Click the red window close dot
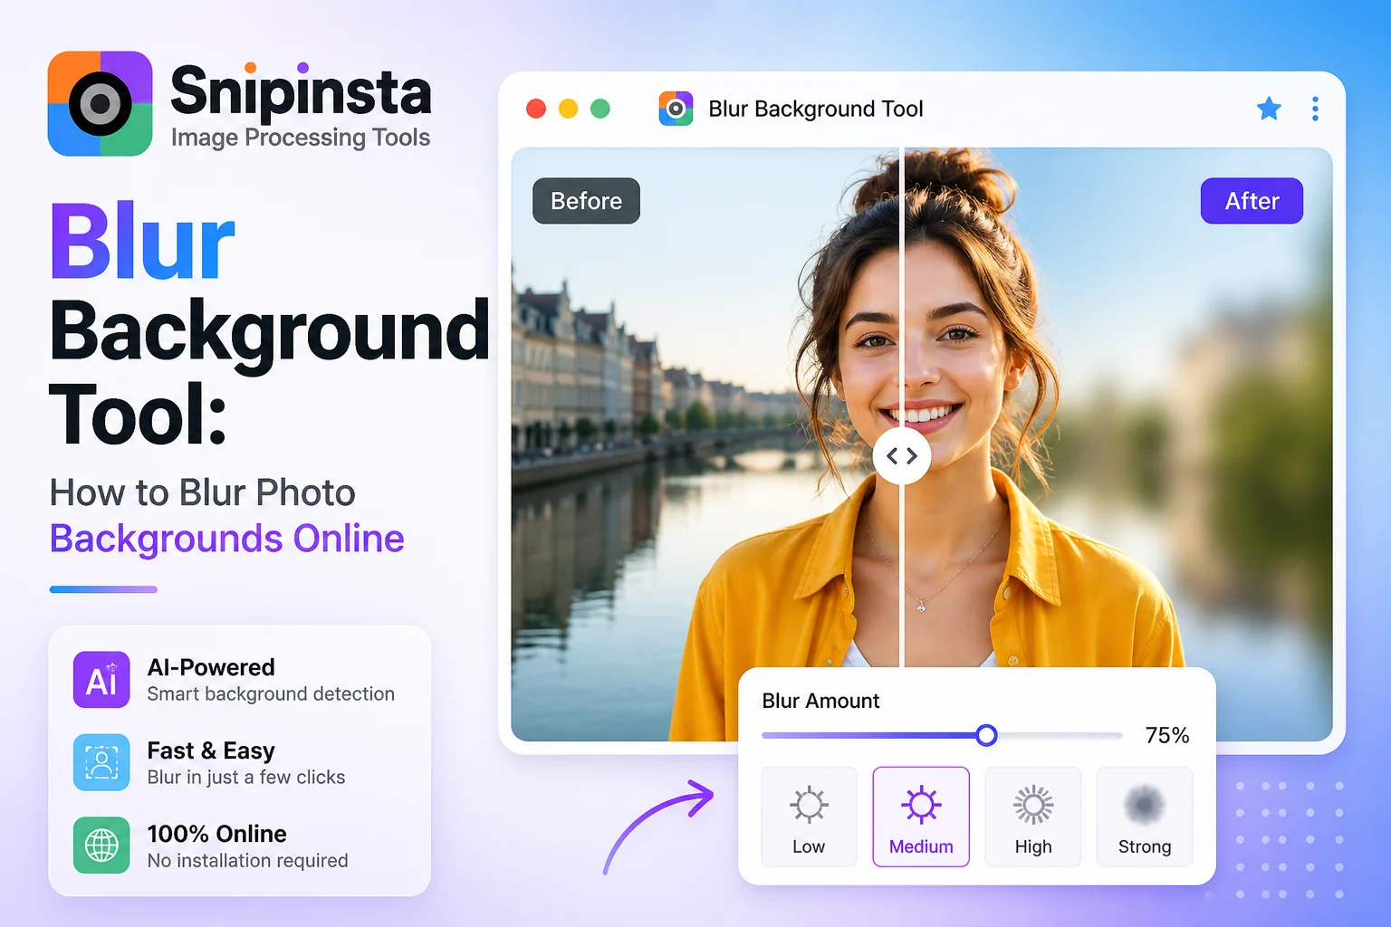 (x=536, y=109)
